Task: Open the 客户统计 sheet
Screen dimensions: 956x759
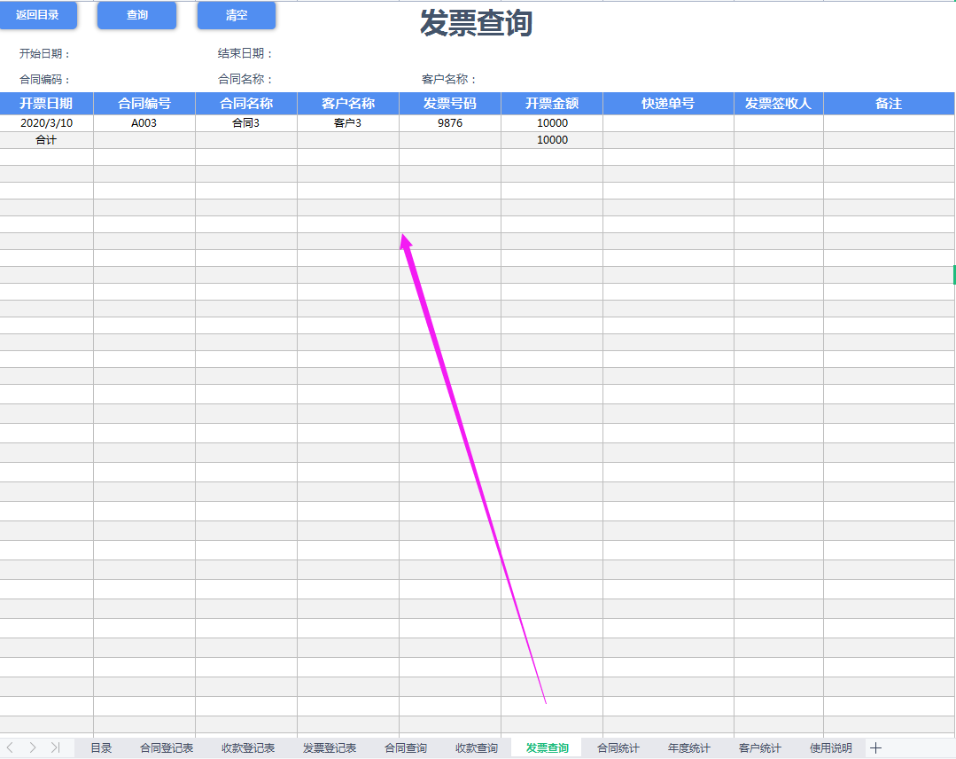Action: click(x=760, y=747)
